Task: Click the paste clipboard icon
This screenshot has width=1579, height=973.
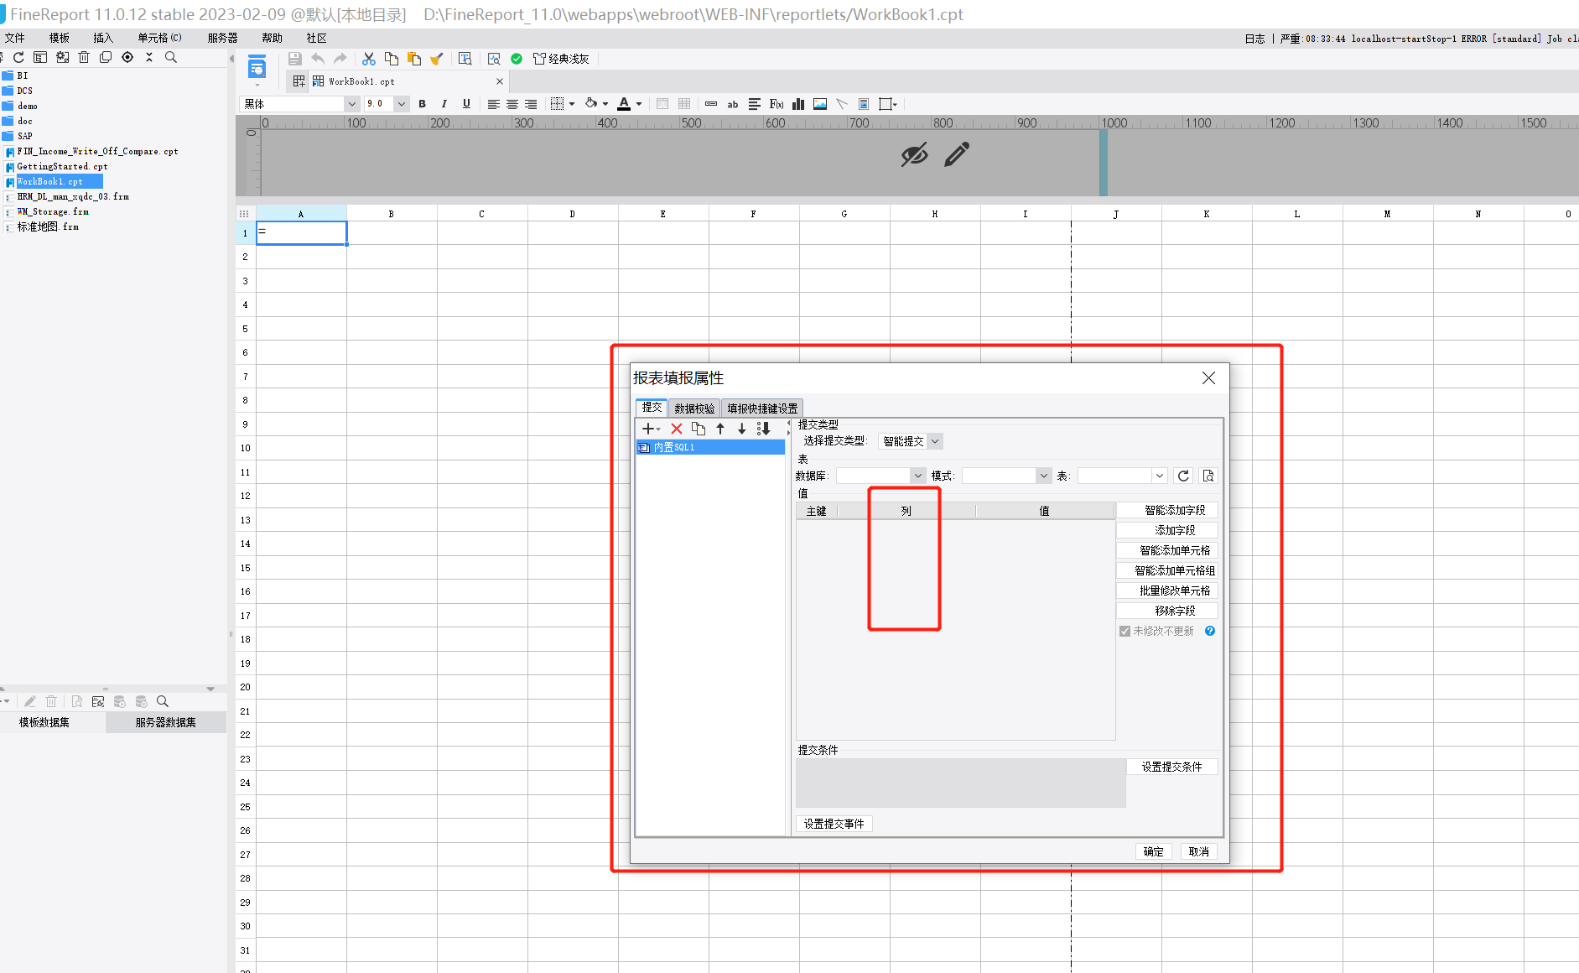Action: [x=414, y=59]
